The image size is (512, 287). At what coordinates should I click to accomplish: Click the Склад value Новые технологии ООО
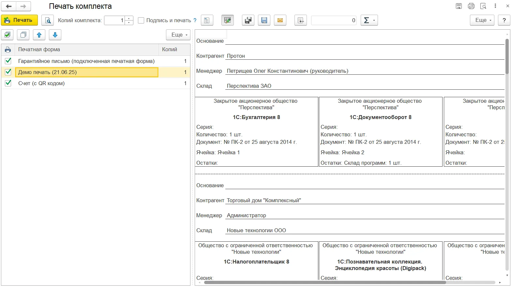click(256, 230)
